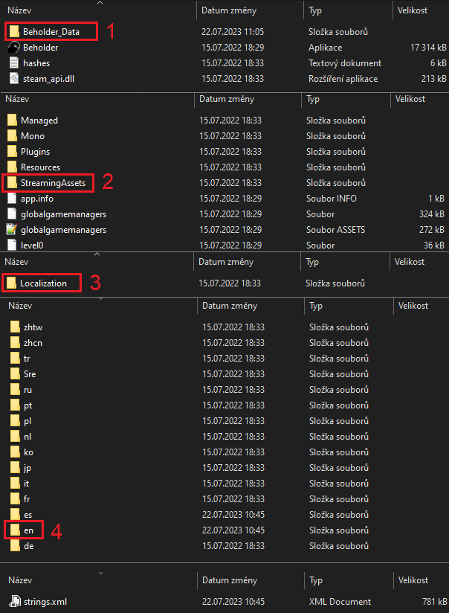Viewport: 449px width, 613px height.
Task: Select the 781 kB size value
Action: (435, 601)
